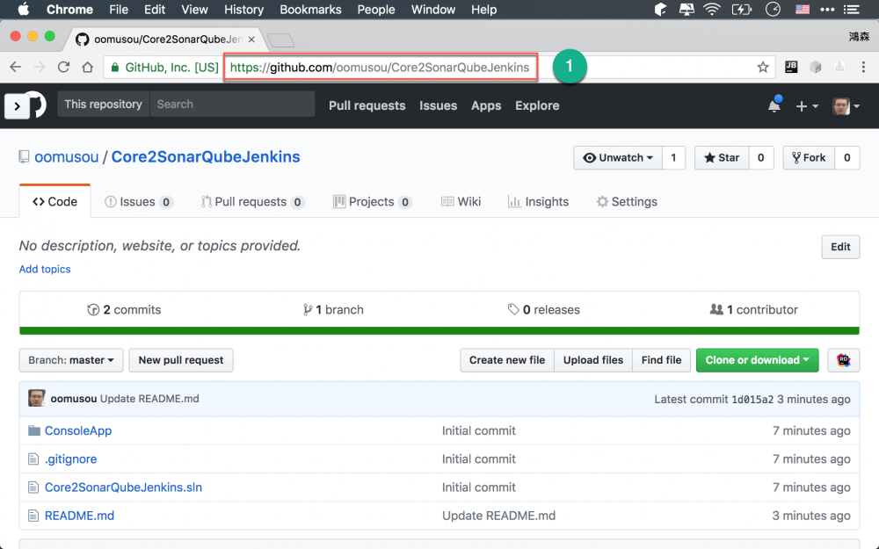Open the README.md file link
879x549 pixels.
[79, 516]
